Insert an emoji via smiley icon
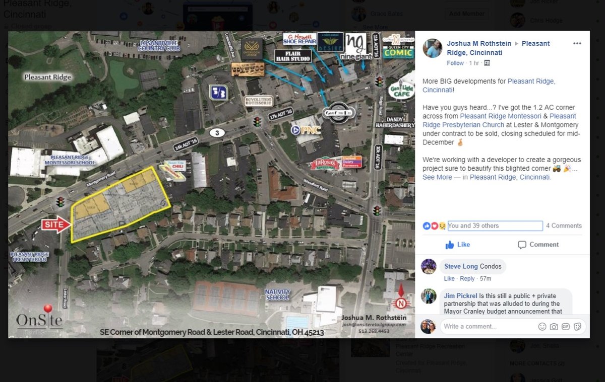This screenshot has height=382, width=605. 542,327
